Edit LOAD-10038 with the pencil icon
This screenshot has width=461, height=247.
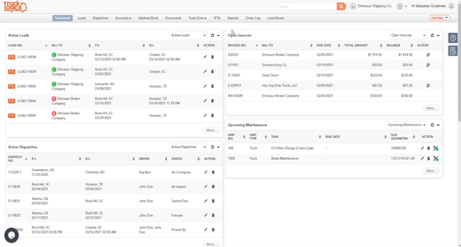pos(205,57)
